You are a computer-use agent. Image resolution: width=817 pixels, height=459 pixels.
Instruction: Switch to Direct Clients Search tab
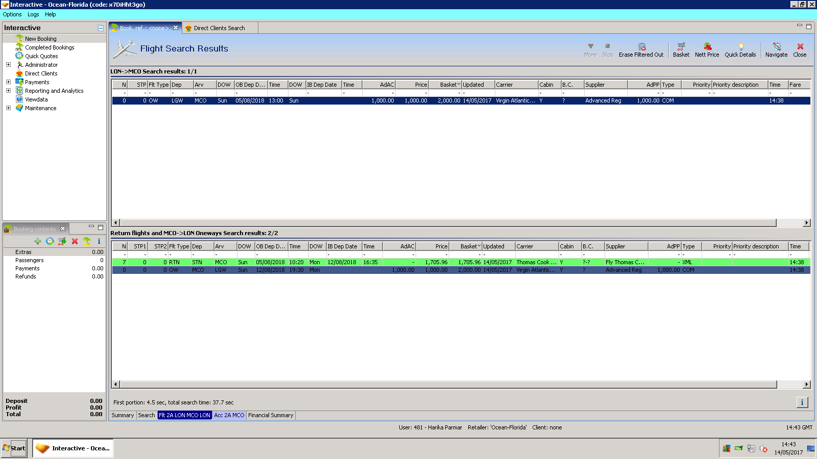click(219, 28)
